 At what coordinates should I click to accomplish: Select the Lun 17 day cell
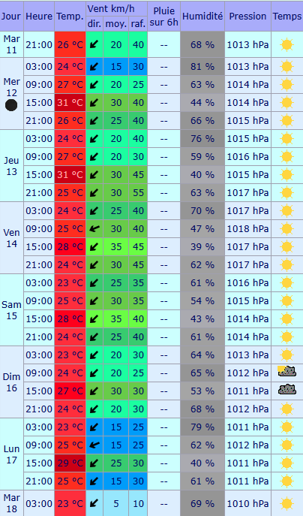(x=11, y=454)
